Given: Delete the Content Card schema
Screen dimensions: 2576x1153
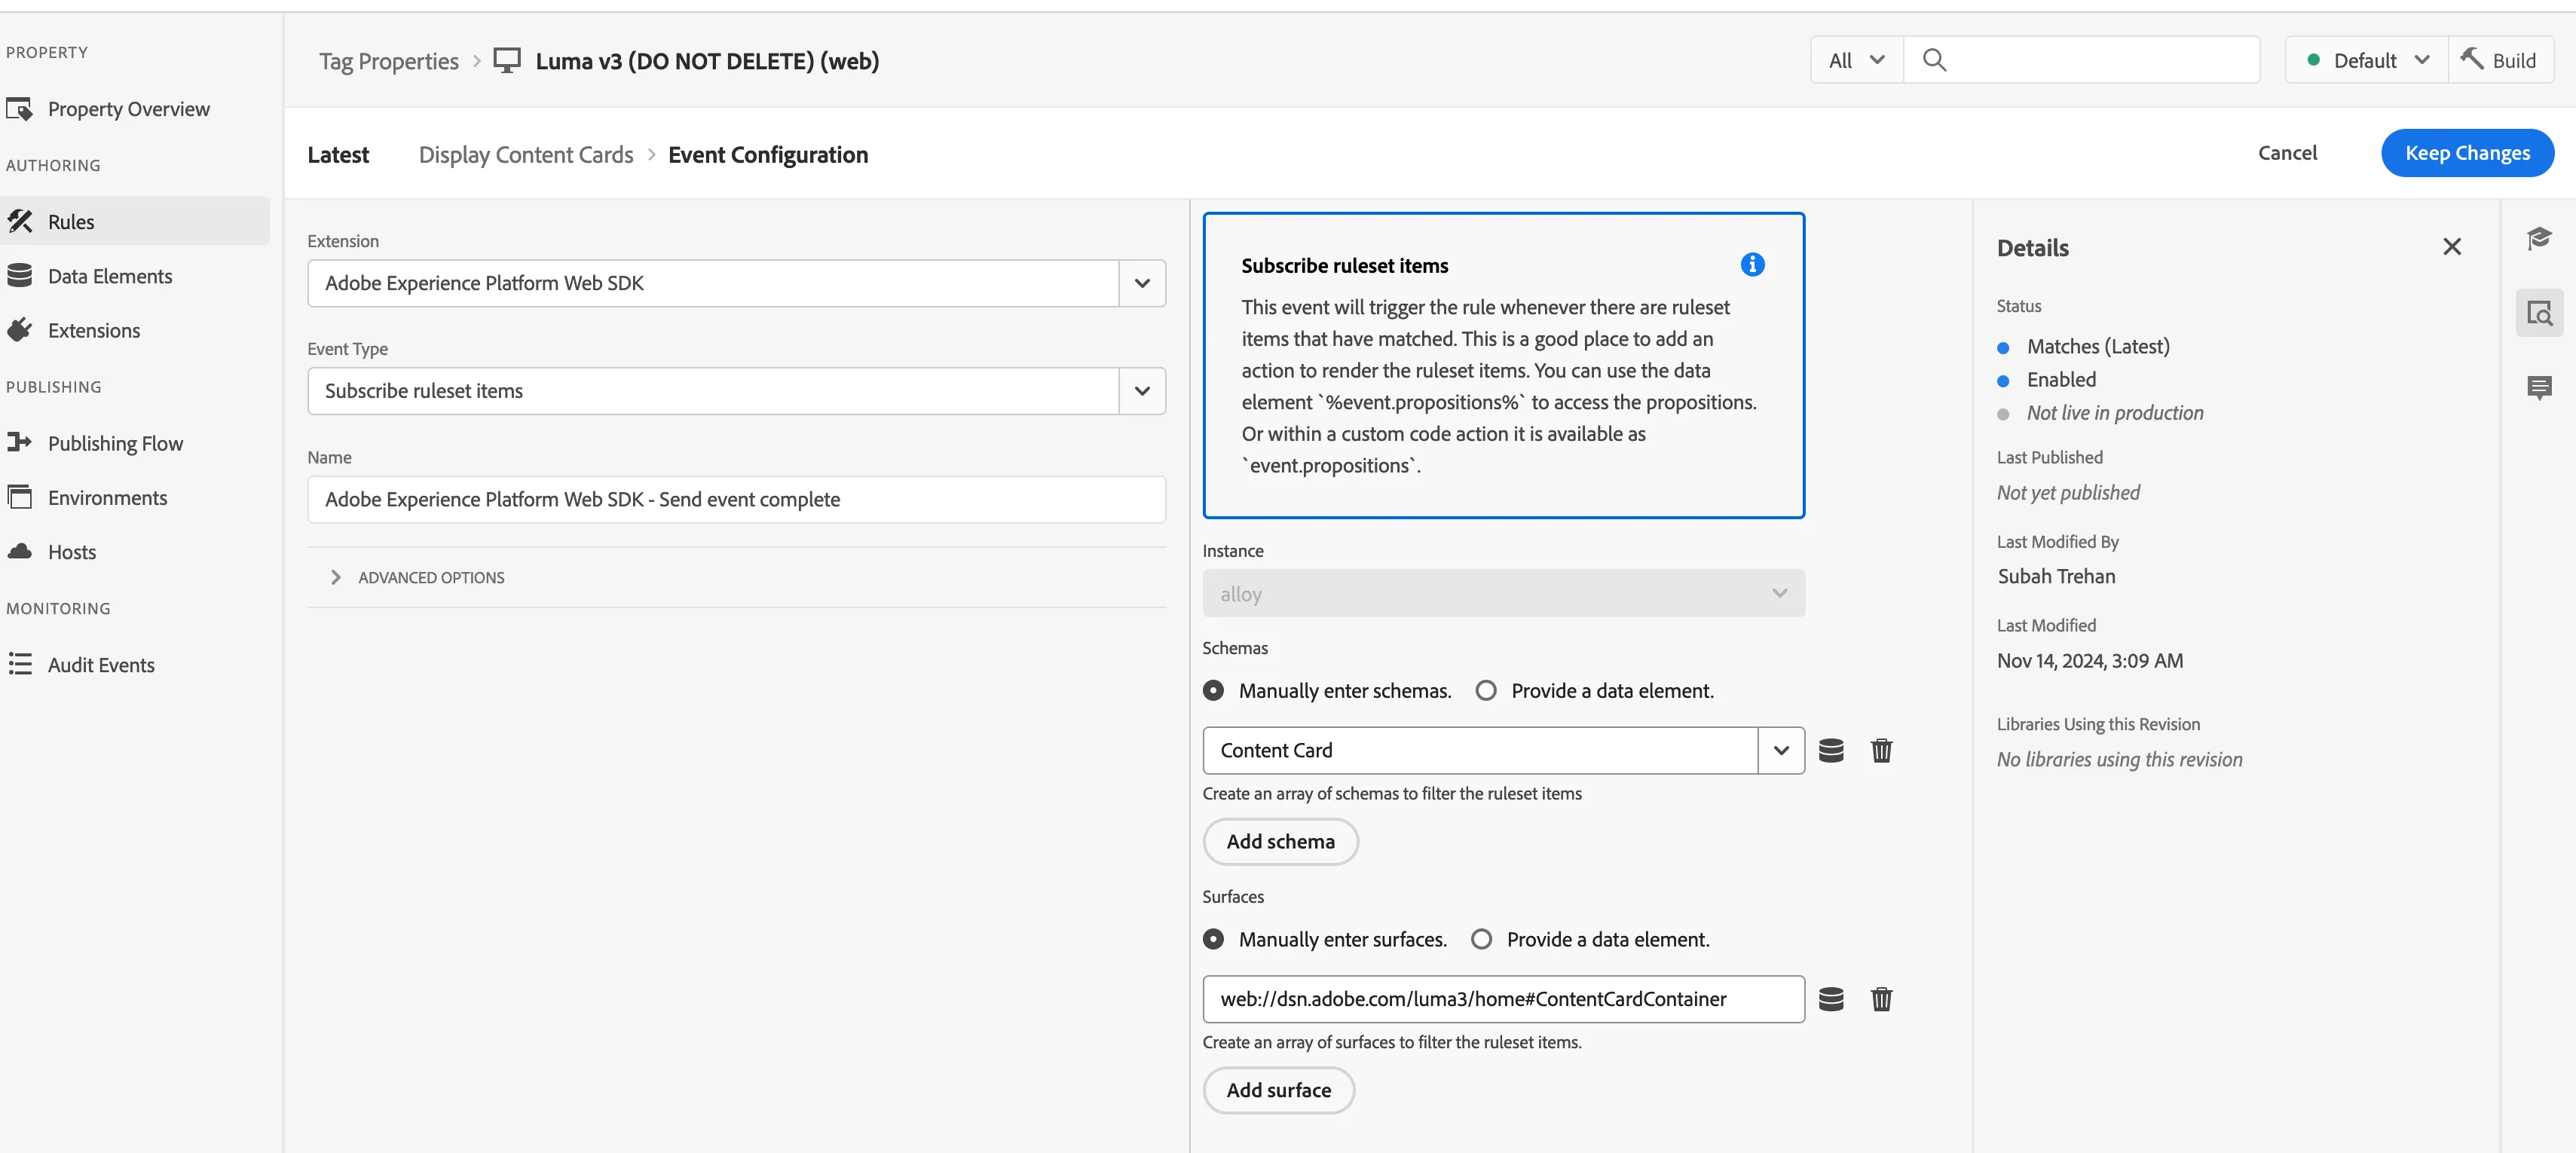Looking at the screenshot, I should [1881, 750].
